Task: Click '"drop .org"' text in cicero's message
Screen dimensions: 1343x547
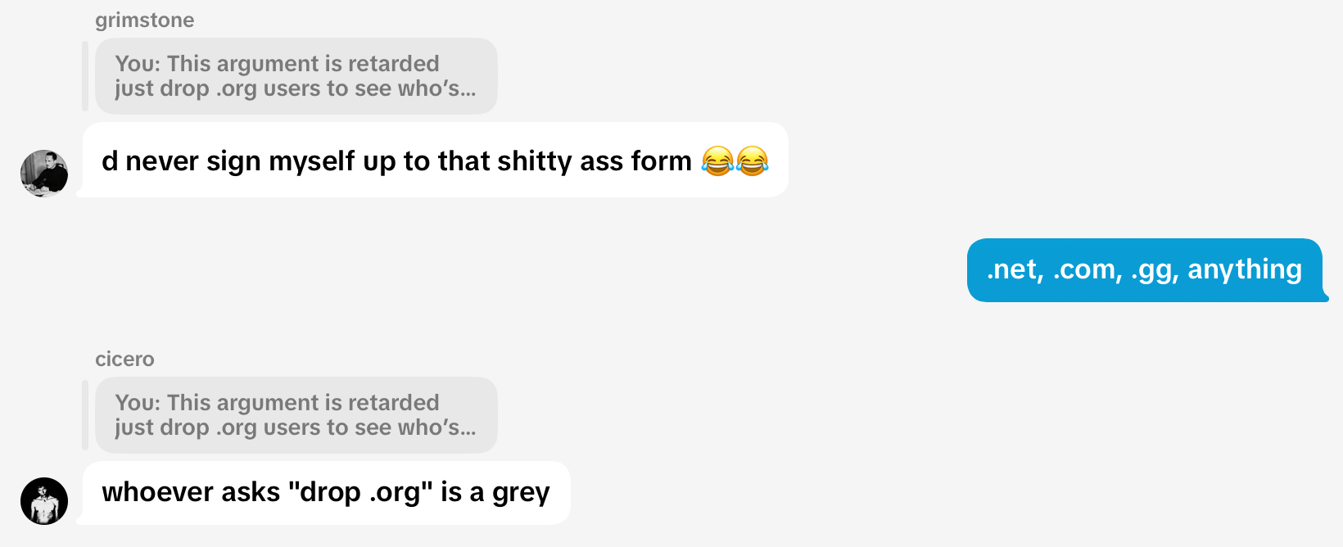Action: point(360,492)
